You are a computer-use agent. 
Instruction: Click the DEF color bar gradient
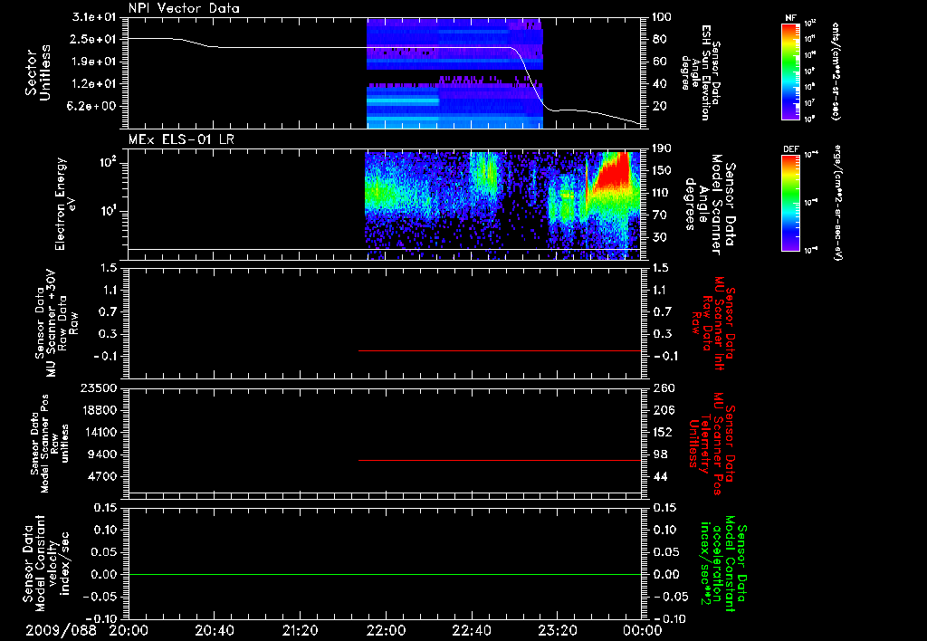pyautogui.click(x=790, y=203)
